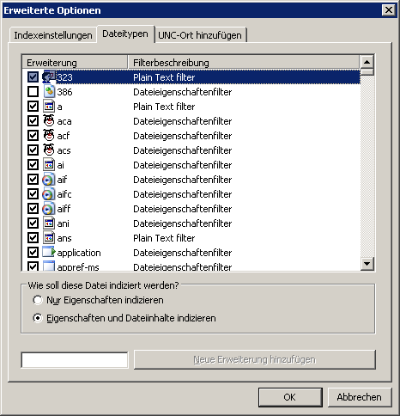400x416 pixels.
Task: Sort list by Filterbeschreibung column header
Action: pos(244,62)
